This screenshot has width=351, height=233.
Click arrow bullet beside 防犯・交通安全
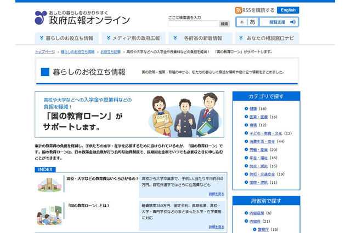click(246, 174)
